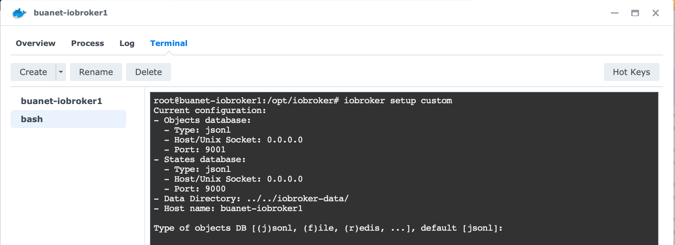675x245 pixels.
Task: Click the Create button
Action: [33, 72]
